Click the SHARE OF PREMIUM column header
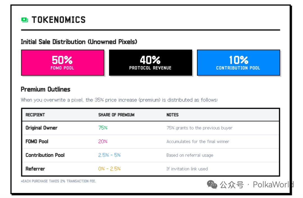303x198 pixels. click(x=116, y=115)
